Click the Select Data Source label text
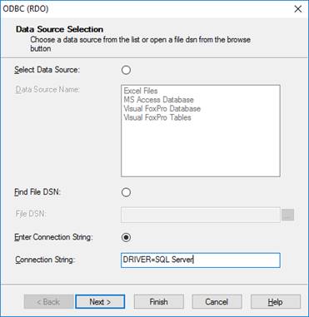309x317 pixels. point(47,70)
